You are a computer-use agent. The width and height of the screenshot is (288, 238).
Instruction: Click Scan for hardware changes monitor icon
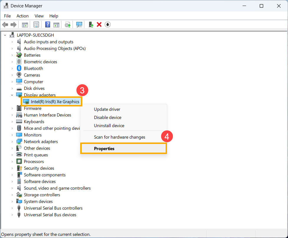pos(79,25)
